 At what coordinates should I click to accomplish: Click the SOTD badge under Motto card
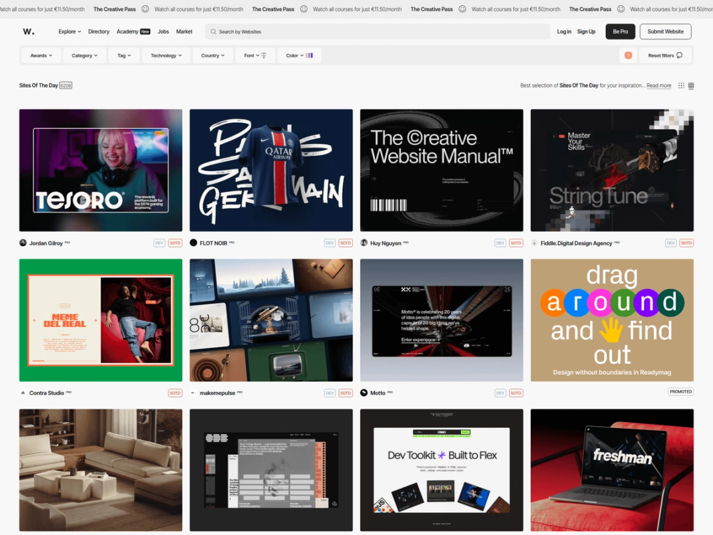click(x=516, y=393)
